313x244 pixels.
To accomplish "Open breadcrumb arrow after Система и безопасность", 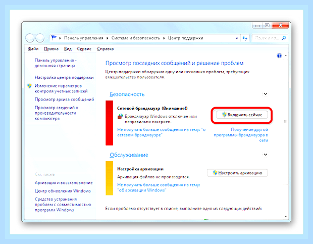I will tap(164, 38).
